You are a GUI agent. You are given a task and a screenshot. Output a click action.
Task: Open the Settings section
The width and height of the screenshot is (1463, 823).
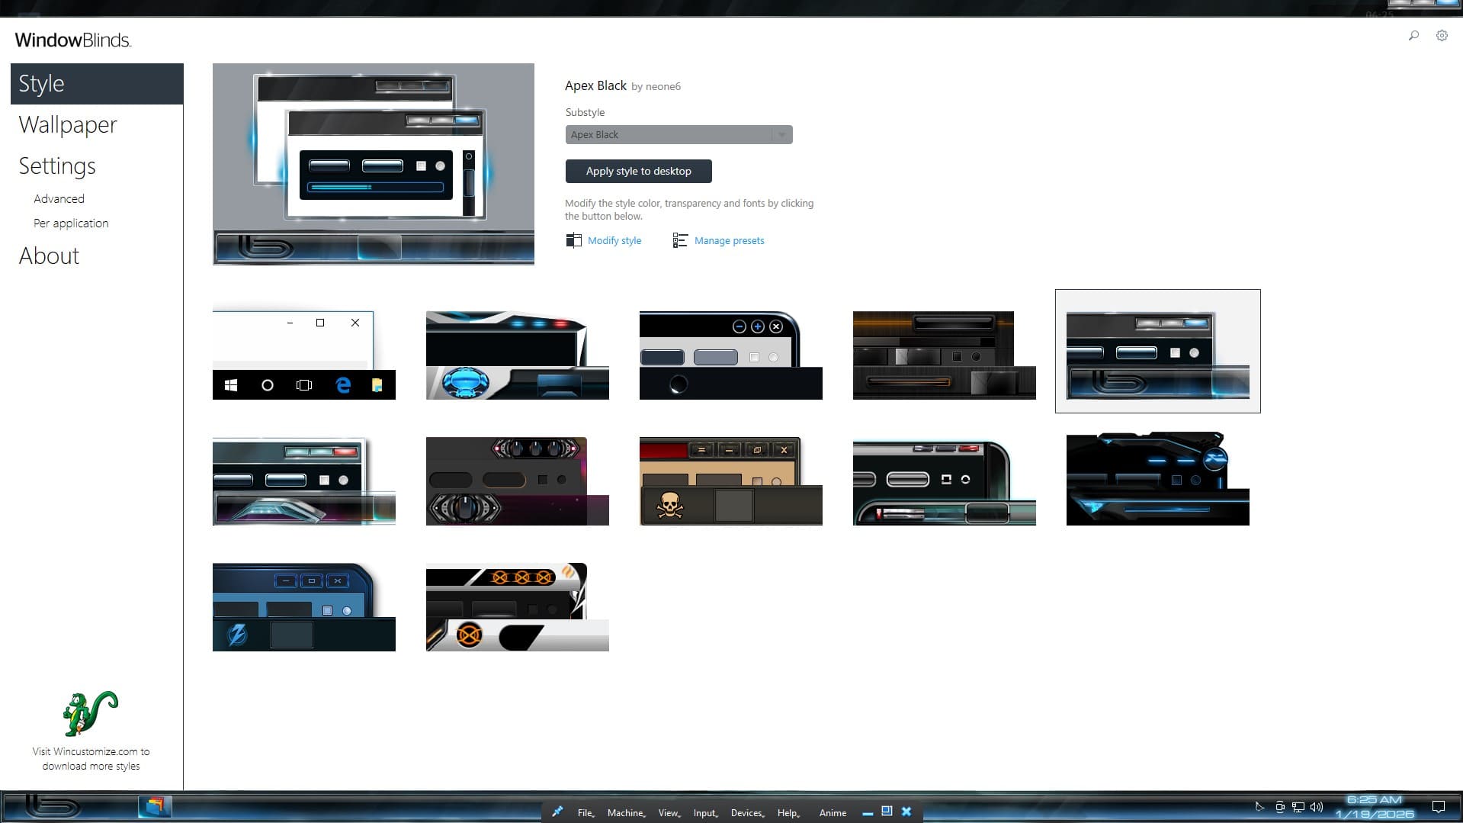(x=57, y=166)
